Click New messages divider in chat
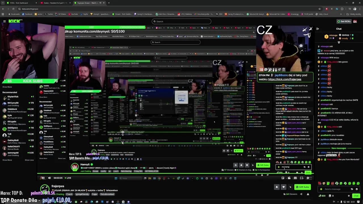The image size is (363, 204). click(339, 148)
